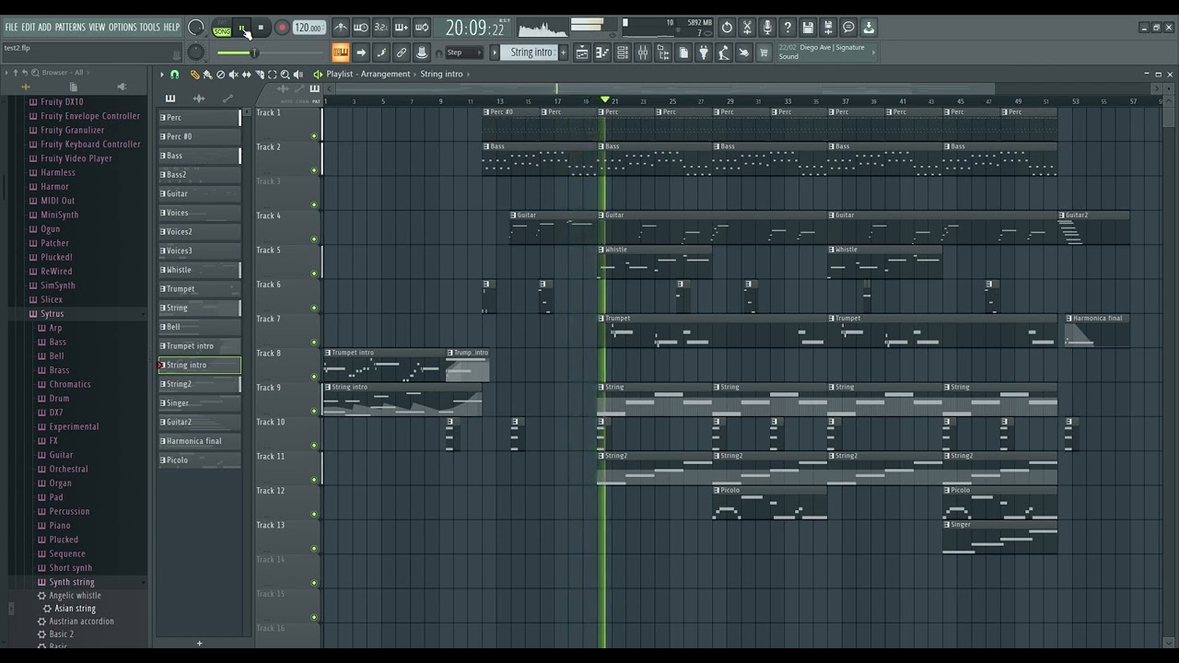Toggle loop recording icon
This screenshot has height=663, width=1179.
click(x=421, y=28)
